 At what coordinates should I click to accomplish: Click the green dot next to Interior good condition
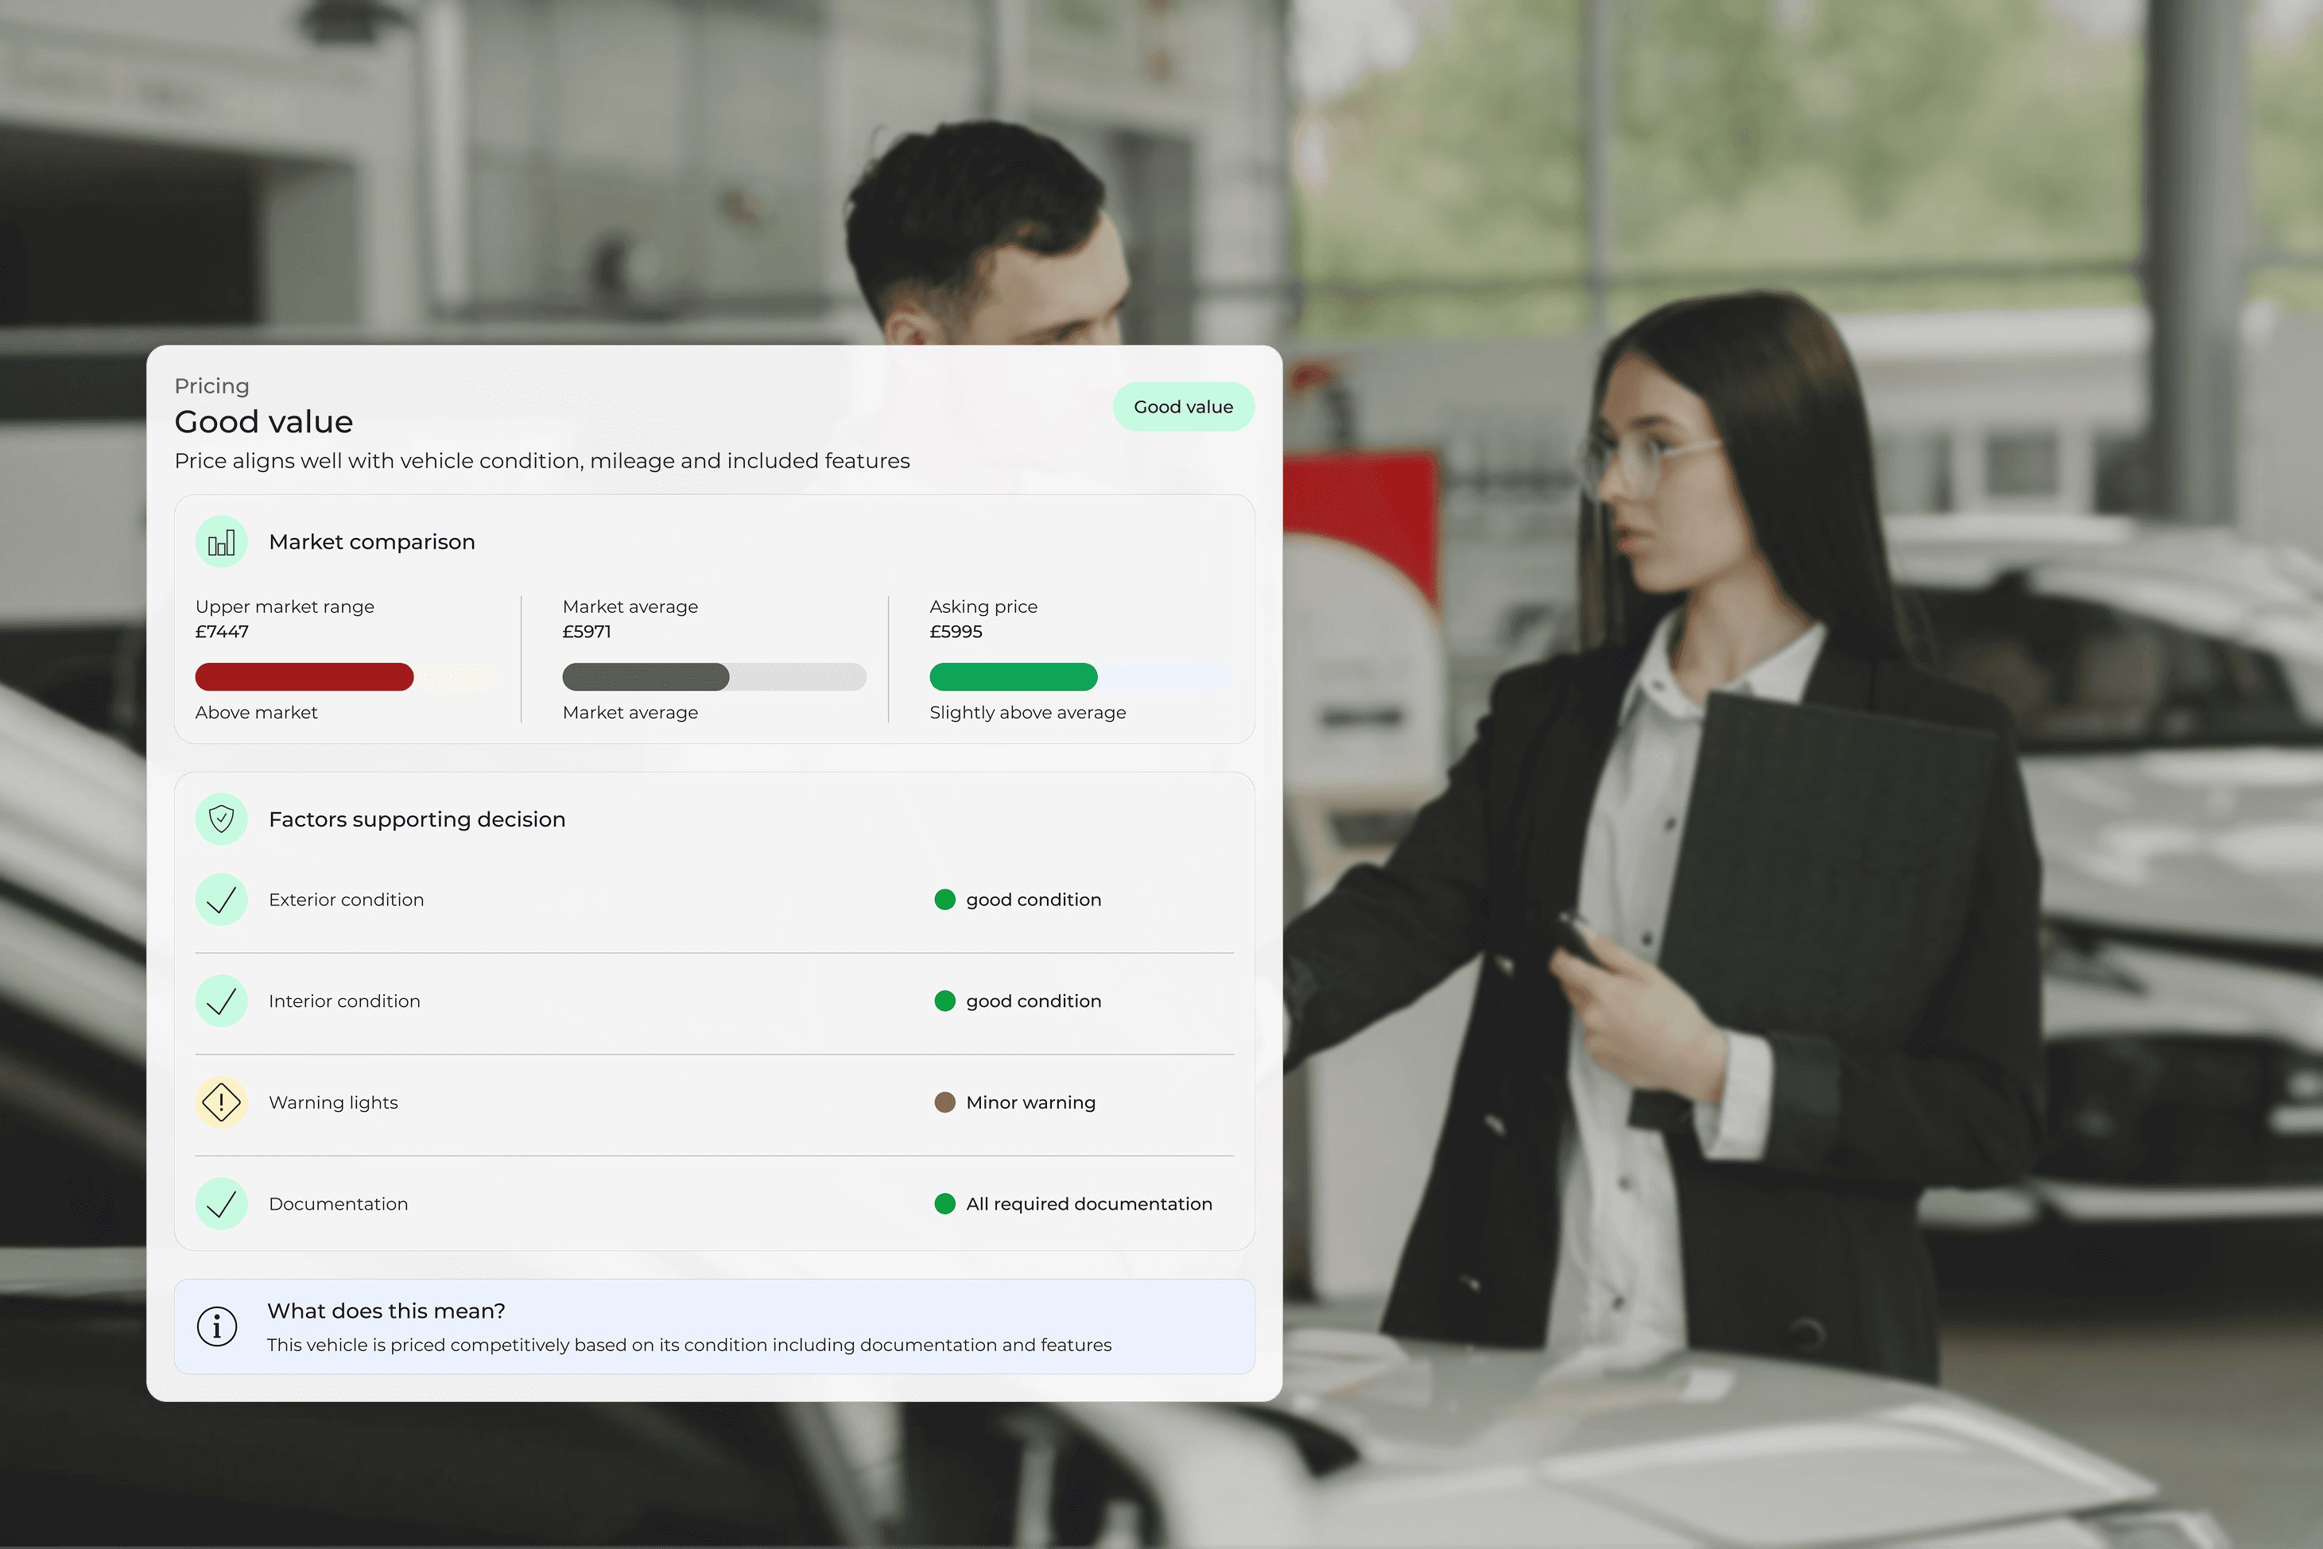pyautogui.click(x=944, y=1001)
